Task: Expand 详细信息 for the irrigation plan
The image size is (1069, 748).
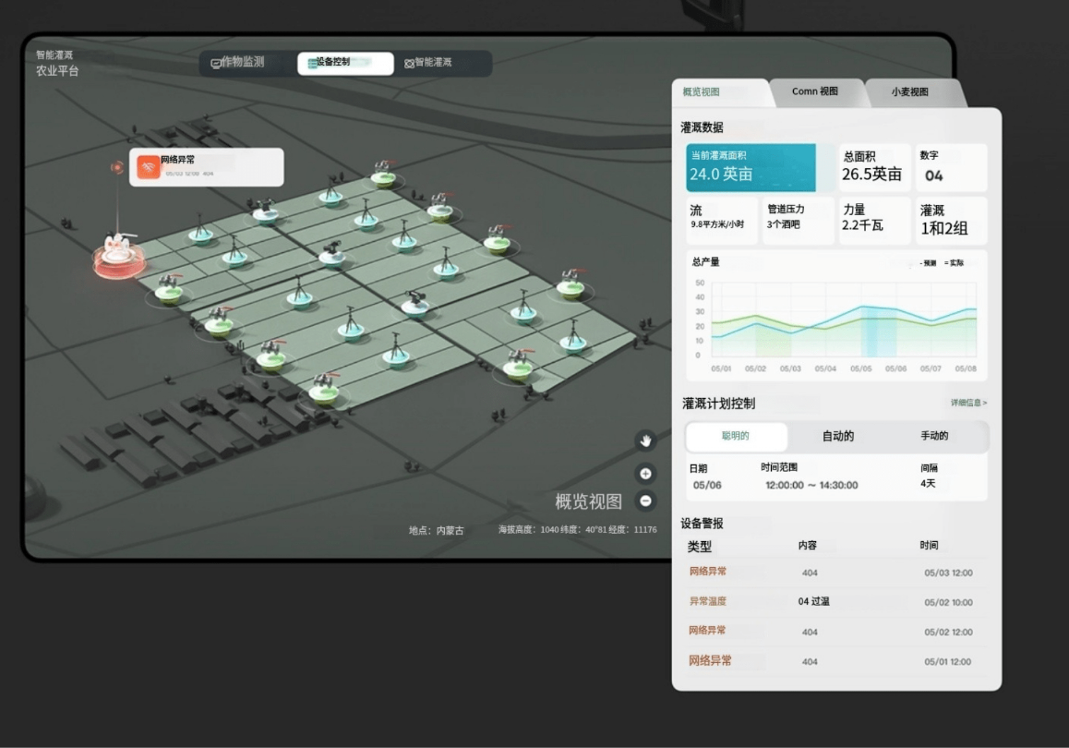Action: 968,404
